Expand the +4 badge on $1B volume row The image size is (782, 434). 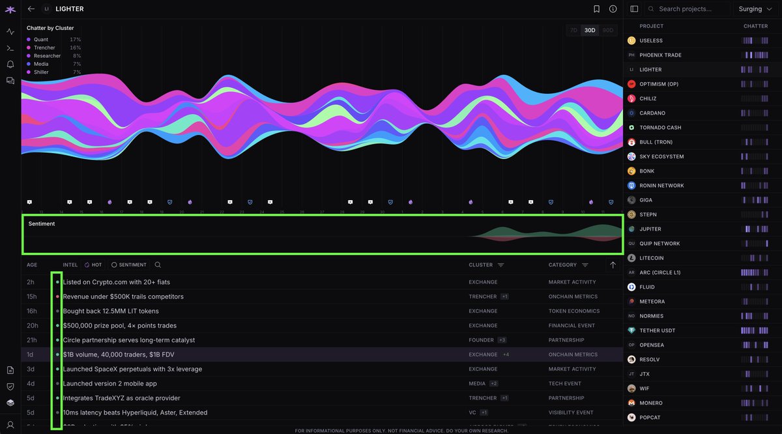tap(506, 354)
